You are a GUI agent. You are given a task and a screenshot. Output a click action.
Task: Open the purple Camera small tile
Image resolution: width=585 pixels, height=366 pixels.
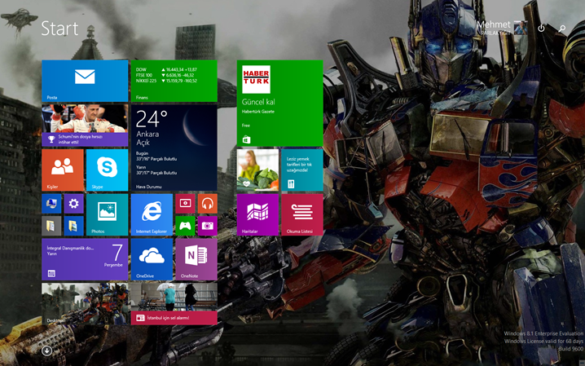point(208,226)
